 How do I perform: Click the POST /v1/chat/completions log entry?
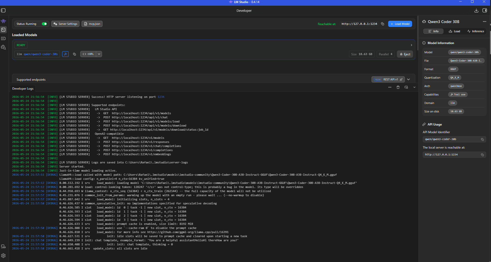point(142,146)
